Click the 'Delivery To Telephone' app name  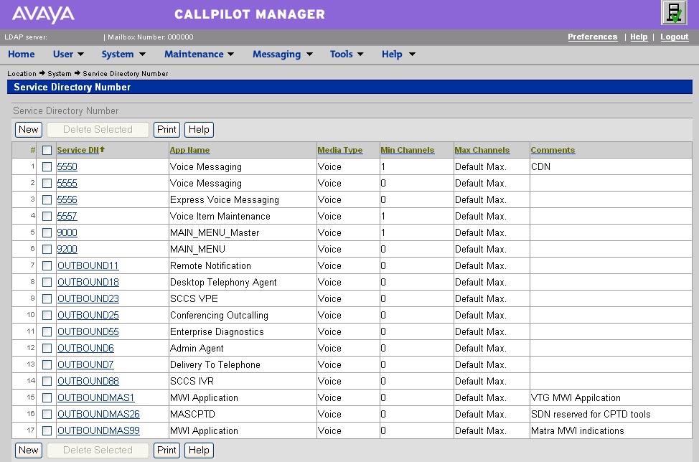point(215,365)
